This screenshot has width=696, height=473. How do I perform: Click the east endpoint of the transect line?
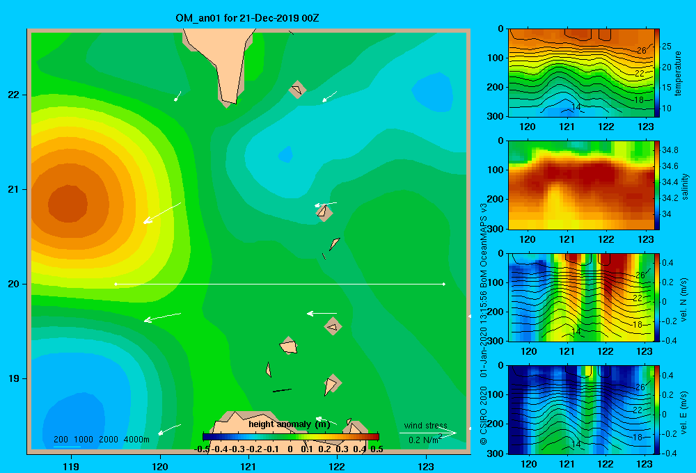[444, 284]
